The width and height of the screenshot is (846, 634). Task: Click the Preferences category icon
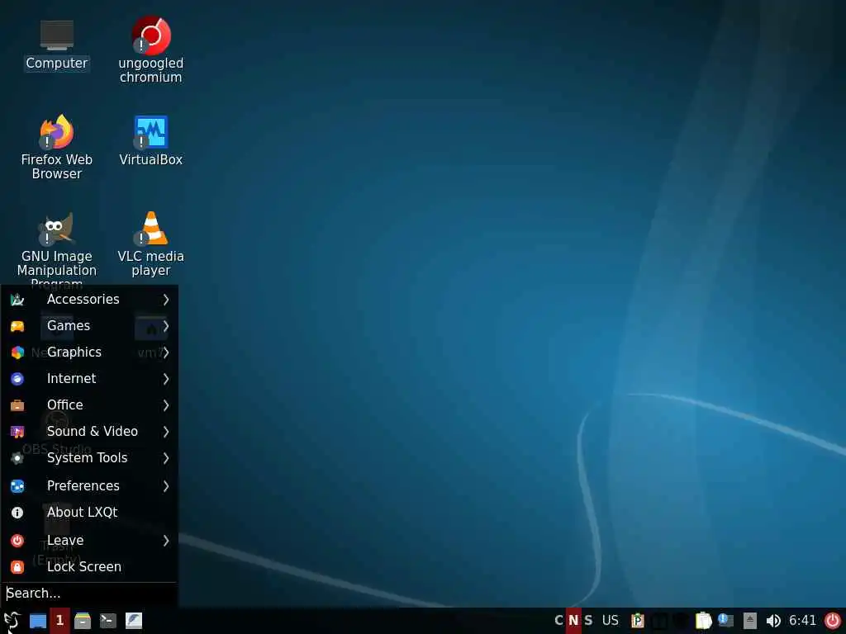click(x=17, y=486)
